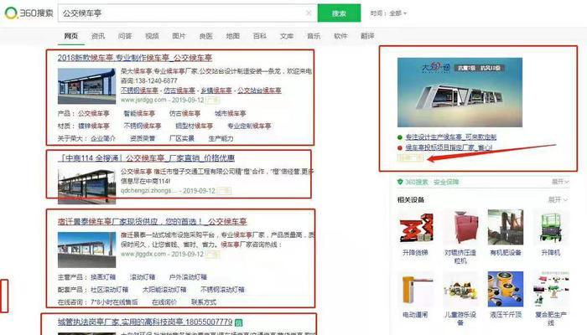Open the 厂区实景 link
This screenshot has width=587, height=335.
coord(182,138)
